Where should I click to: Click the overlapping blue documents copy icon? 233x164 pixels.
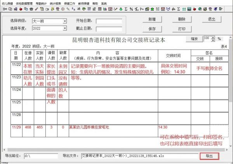pos(26,9)
